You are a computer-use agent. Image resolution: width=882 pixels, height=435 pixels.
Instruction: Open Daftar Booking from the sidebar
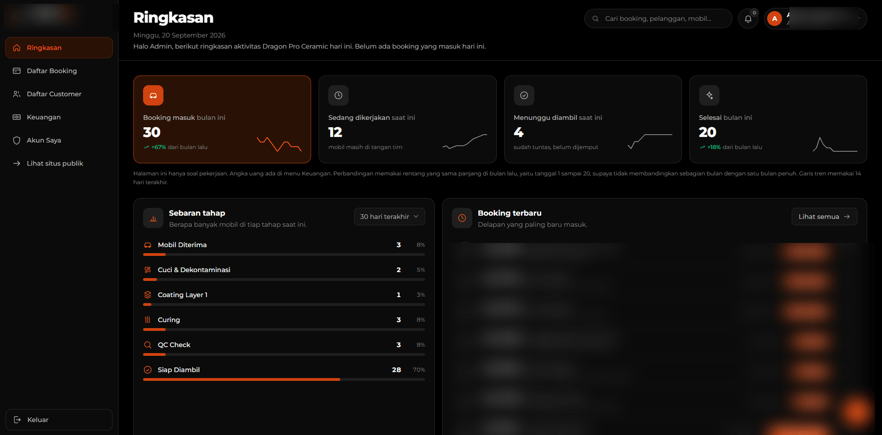click(59, 71)
